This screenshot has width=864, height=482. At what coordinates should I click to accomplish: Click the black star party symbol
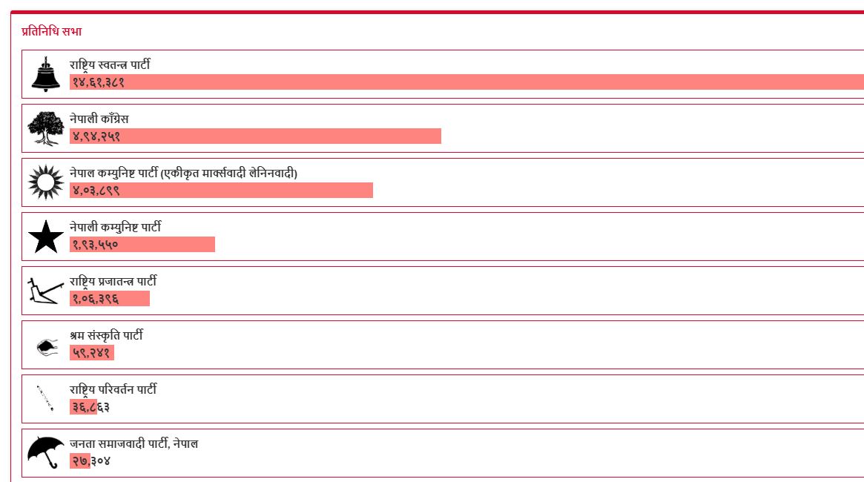[45, 237]
